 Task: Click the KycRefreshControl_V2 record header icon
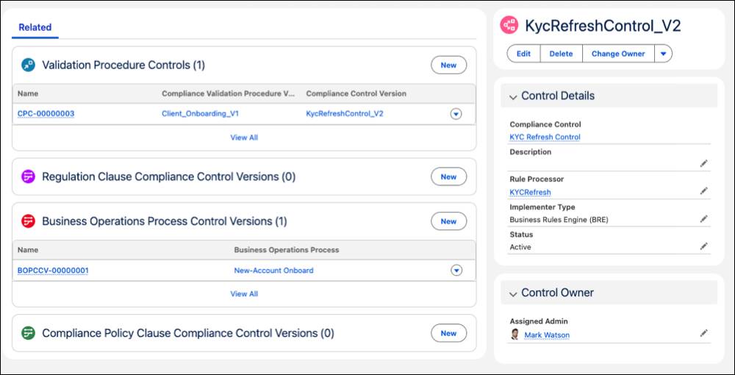(x=509, y=25)
